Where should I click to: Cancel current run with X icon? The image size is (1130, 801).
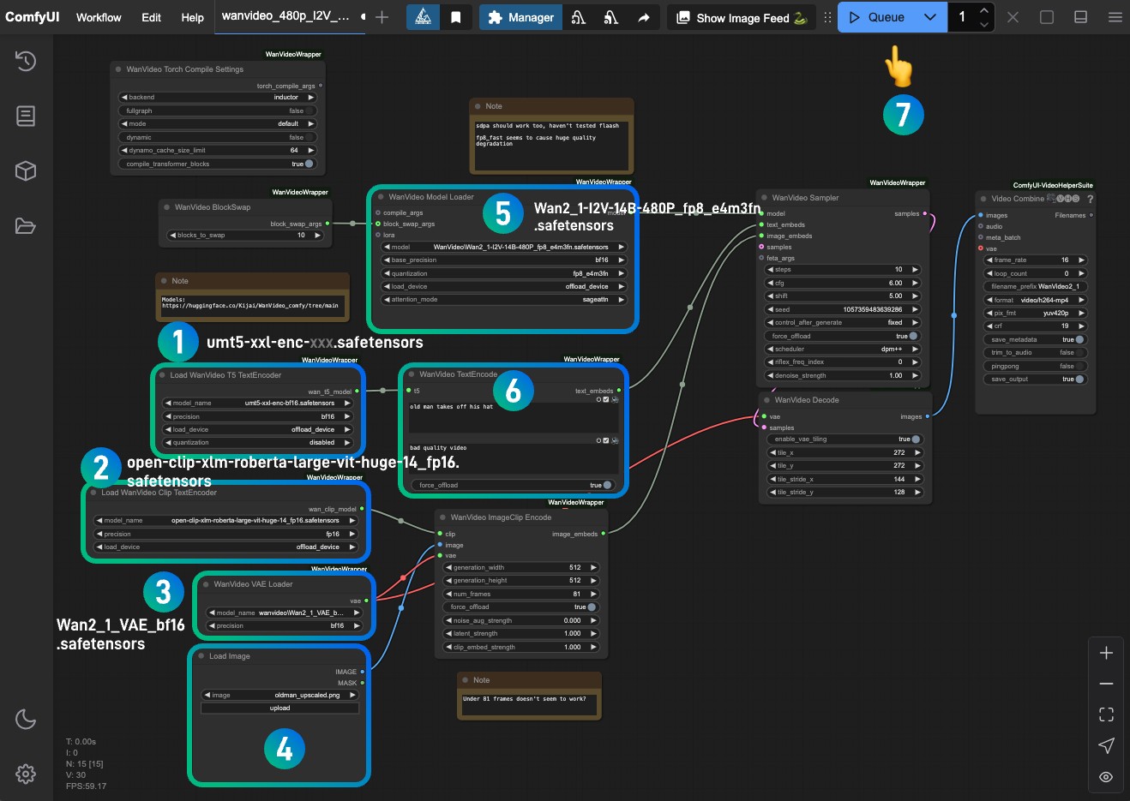1013,17
